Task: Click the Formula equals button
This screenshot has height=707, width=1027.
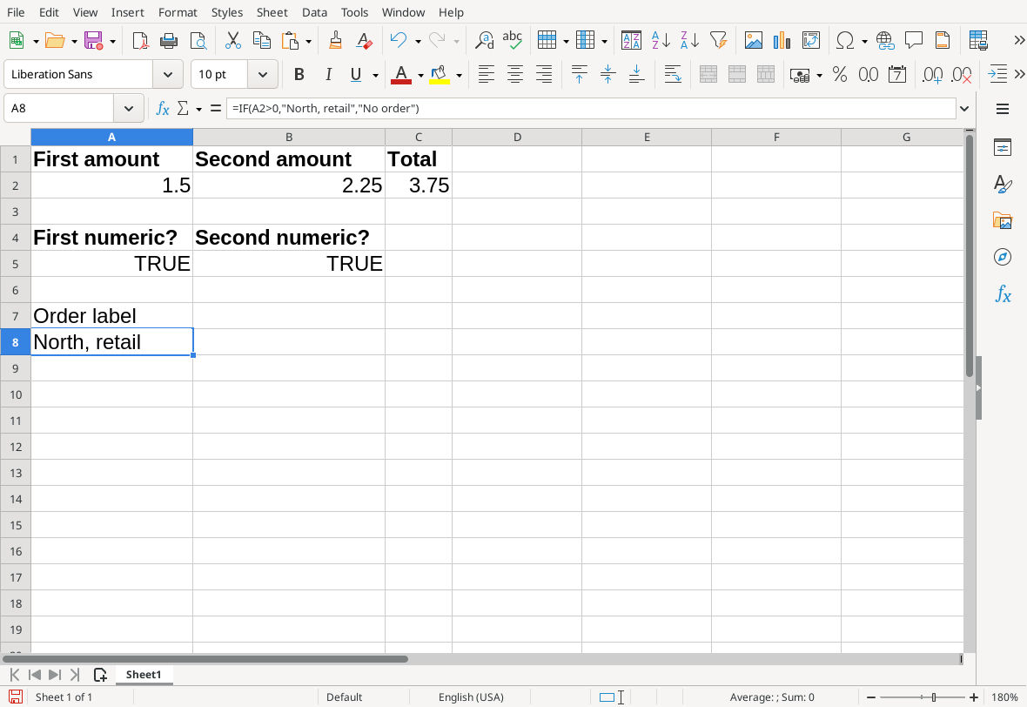Action: click(x=216, y=108)
